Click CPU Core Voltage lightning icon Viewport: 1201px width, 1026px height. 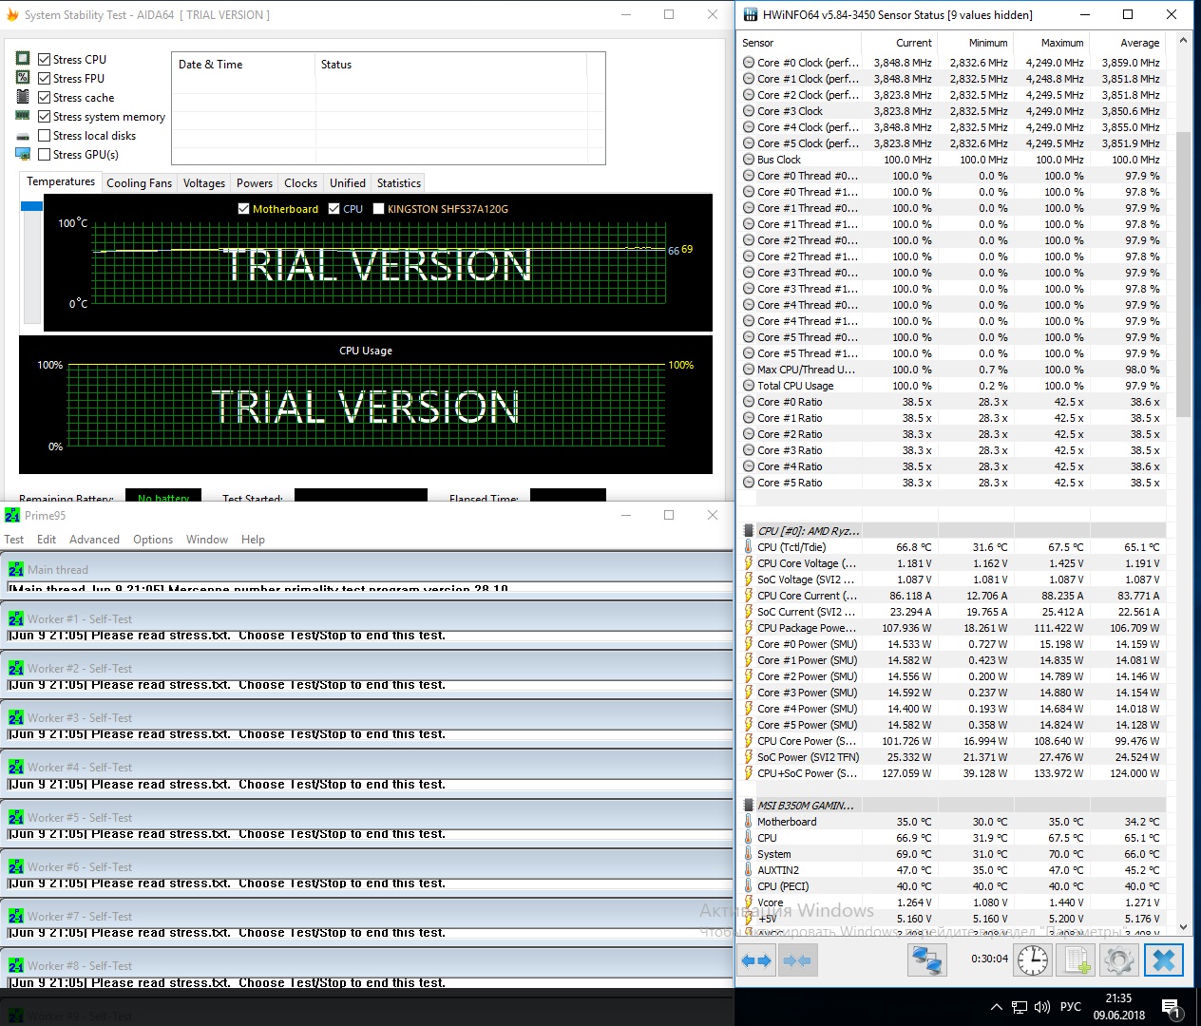(749, 563)
